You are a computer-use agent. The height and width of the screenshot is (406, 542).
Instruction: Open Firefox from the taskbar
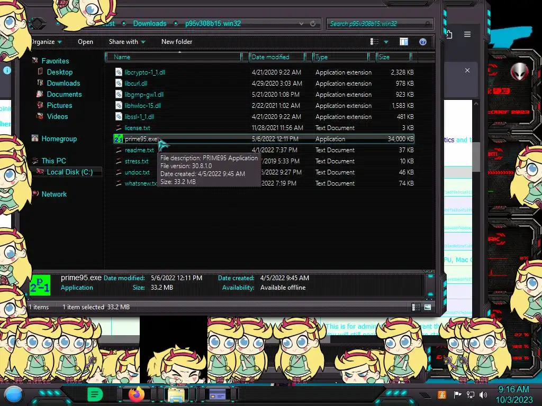coord(137,394)
